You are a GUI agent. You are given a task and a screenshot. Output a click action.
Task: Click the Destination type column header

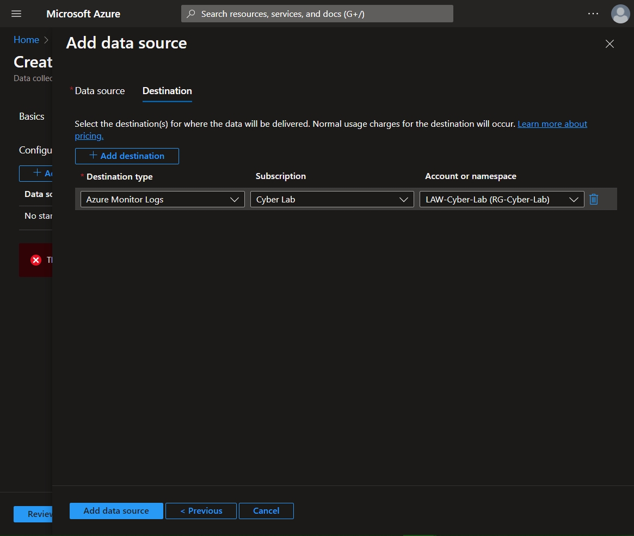(119, 177)
